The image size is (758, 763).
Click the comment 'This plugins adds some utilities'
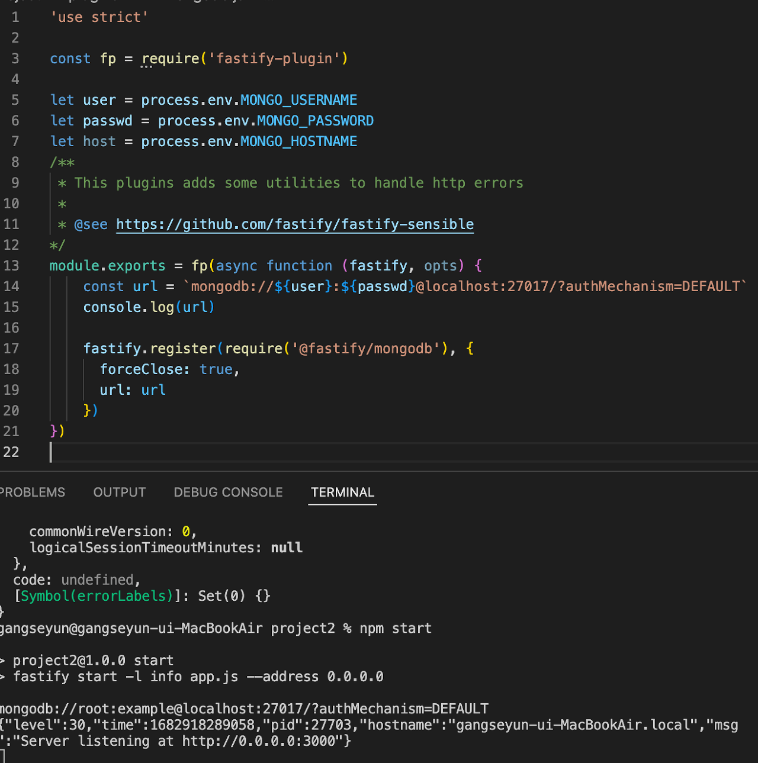point(207,183)
